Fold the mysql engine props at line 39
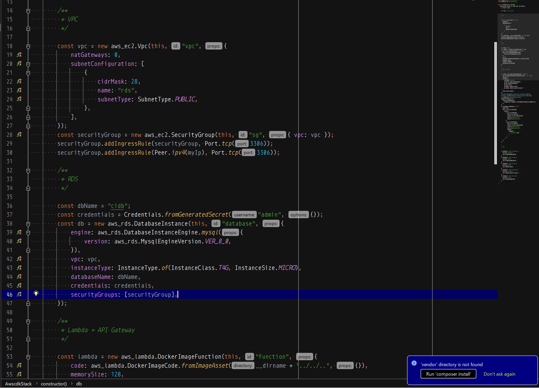This screenshot has width=539, height=388. (x=28, y=233)
